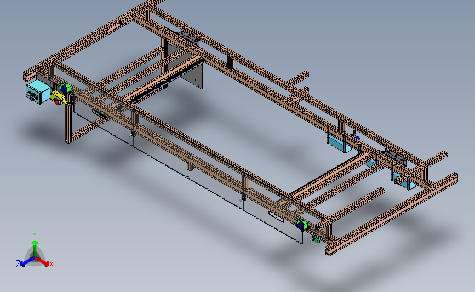Screen dimensions: 475x292
Task: Select the green-blue sensor at lower right frame corner
Action: 302,225
